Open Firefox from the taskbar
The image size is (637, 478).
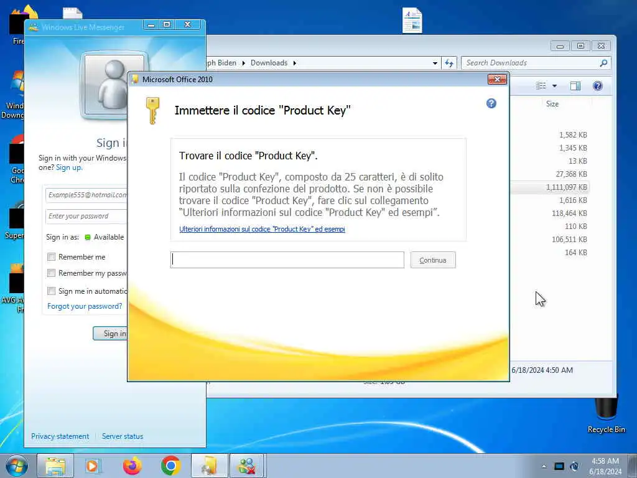[132, 466]
